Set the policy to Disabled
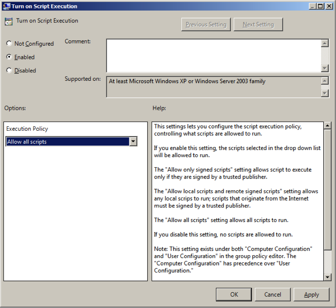The width and height of the screenshot is (336, 308). pyautogui.click(x=9, y=71)
